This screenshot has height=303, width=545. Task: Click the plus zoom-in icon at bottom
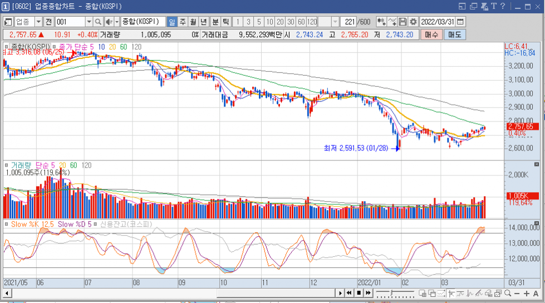[x=527, y=294]
